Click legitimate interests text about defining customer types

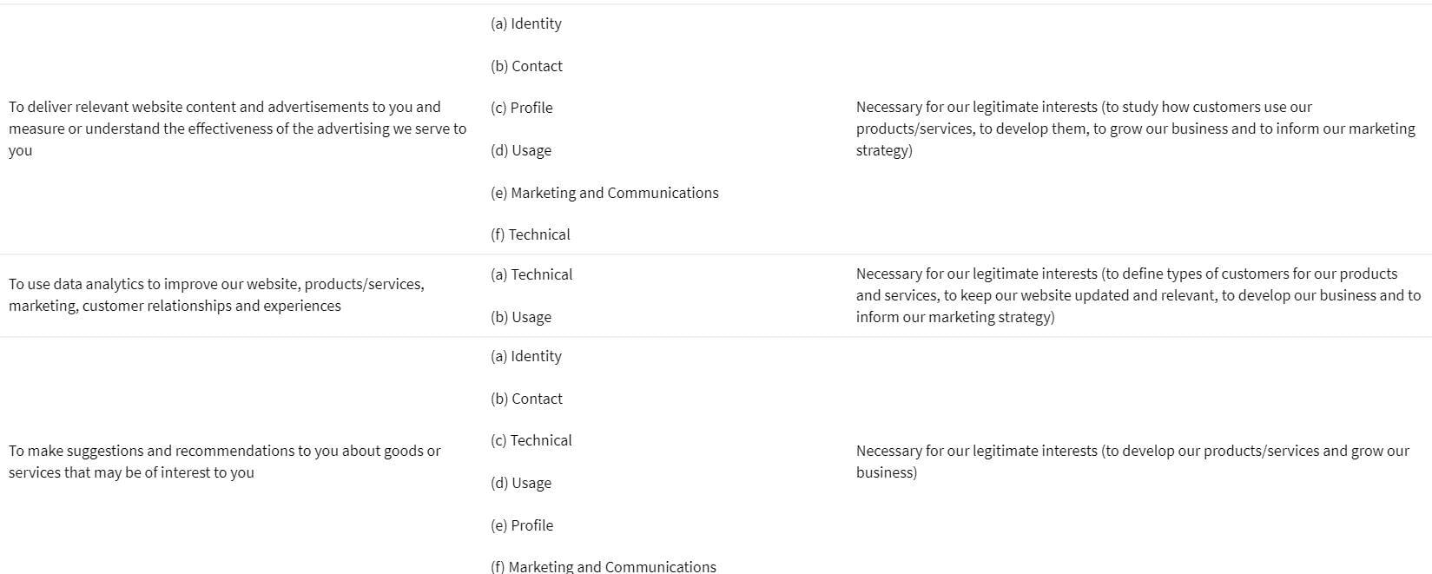click(1138, 295)
